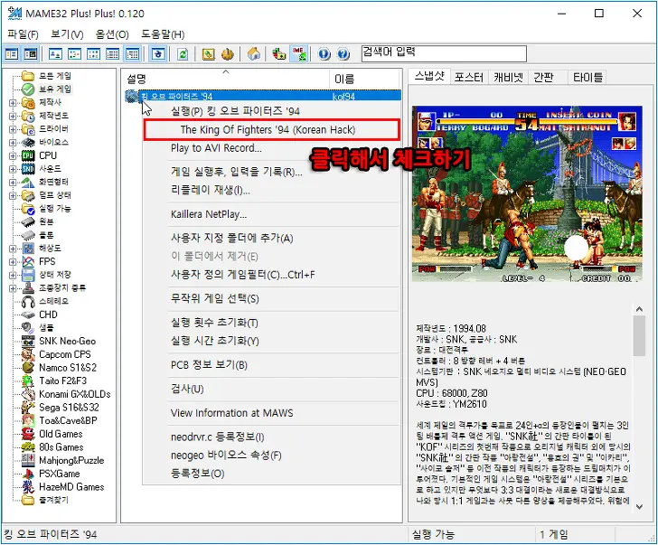This screenshot has width=658, height=545.
Task: Click the PSXGame PlayStation icon
Action: point(28,474)
